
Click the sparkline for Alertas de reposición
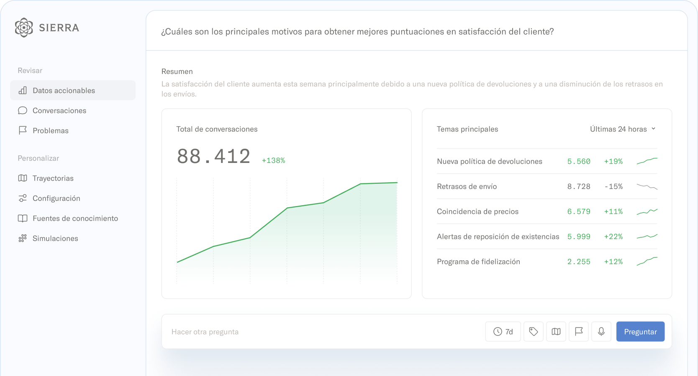(647, 236)
